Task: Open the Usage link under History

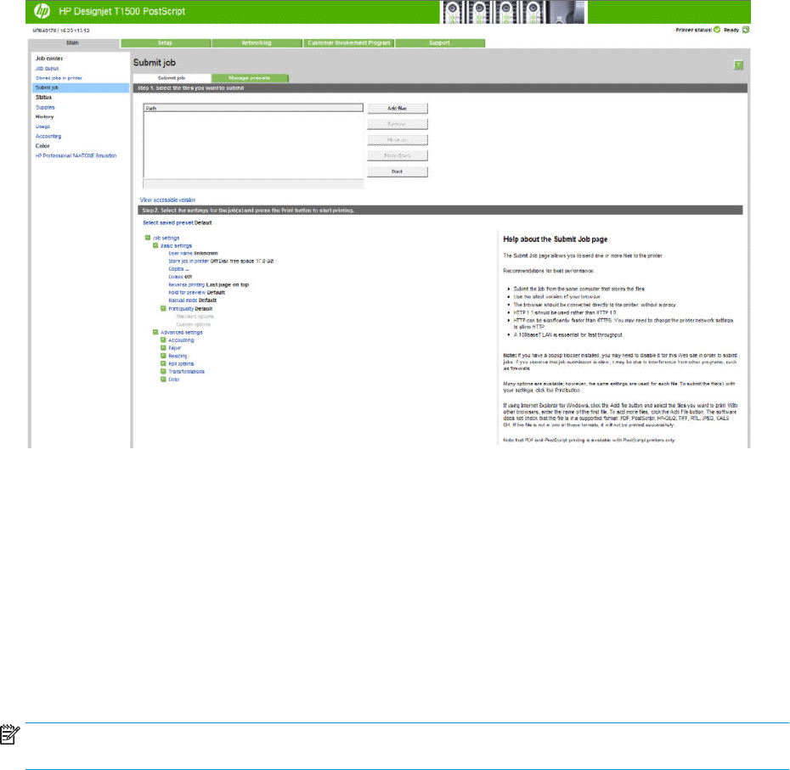Action: coord(42,126)
